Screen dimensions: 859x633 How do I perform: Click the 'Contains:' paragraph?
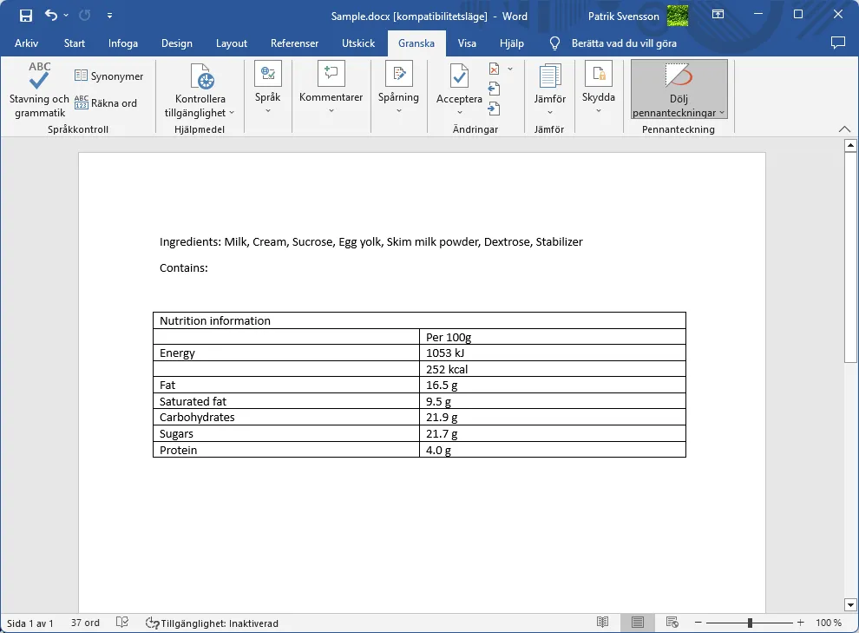[184, 268]
